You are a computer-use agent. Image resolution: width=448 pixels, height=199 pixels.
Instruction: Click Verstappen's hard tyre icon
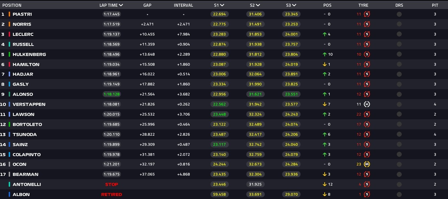[367, 104]
